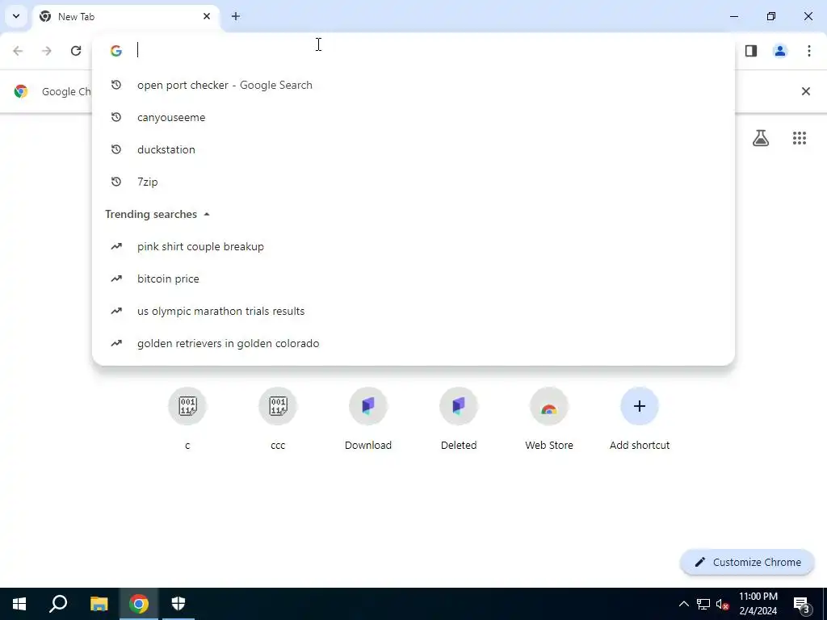Open Customize Chrome panel
The height and width of the screenshot is (620, 827).
pos(747,562)
